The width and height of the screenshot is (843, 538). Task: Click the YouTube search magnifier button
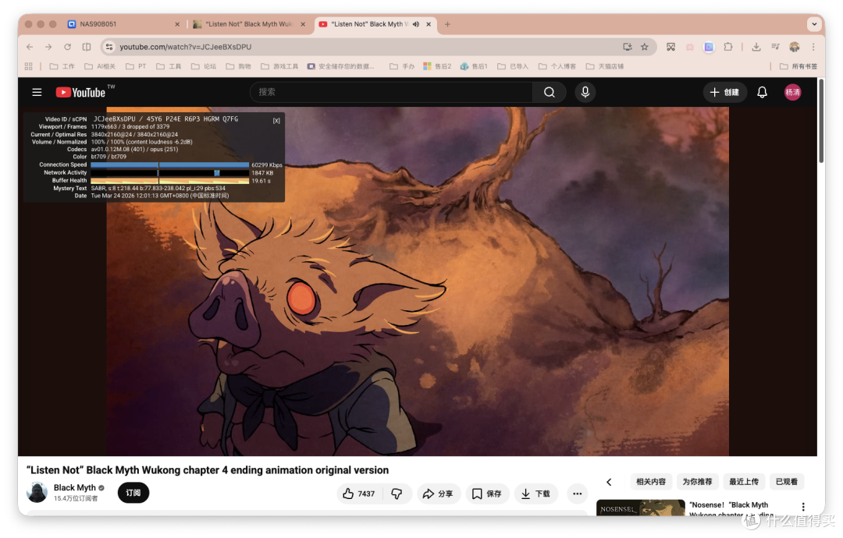tap(549, 92)
